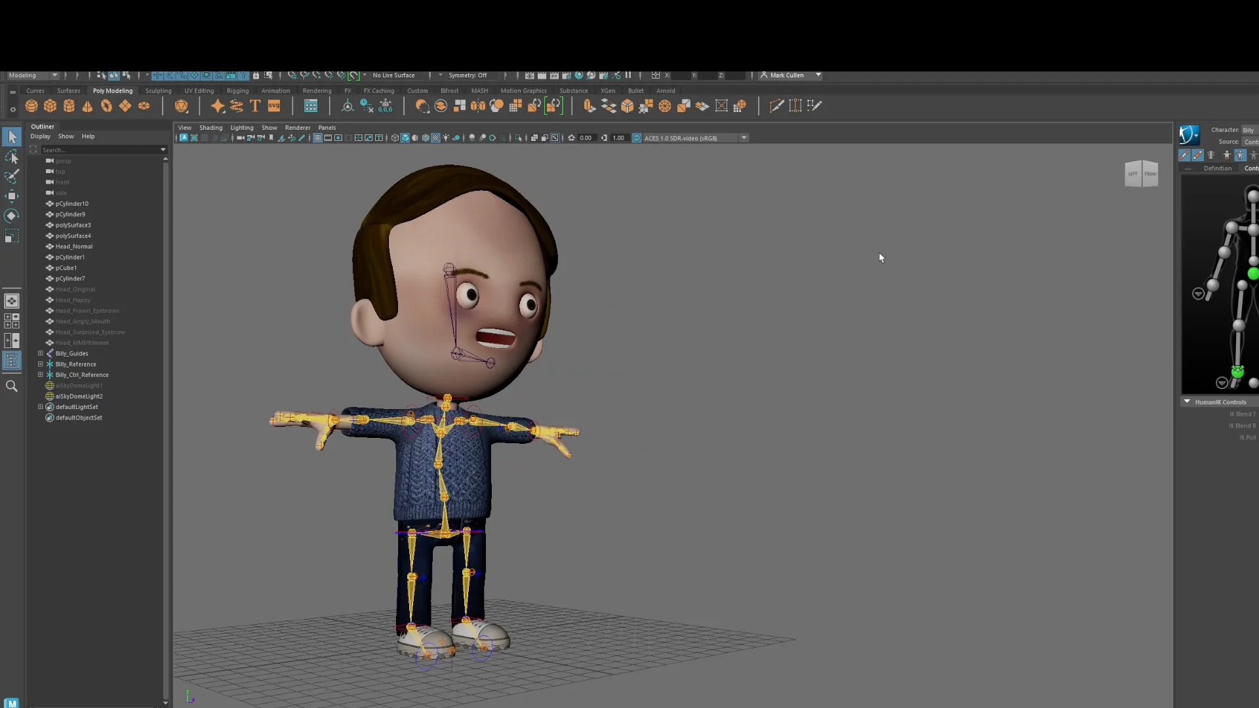The height and width of the screenshot is (708, 1259).
Task: Select the Paint Selection tool
Action: coord(12,176)
